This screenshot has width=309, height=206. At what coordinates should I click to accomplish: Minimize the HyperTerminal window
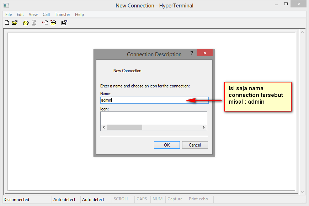tap(276, 4)
